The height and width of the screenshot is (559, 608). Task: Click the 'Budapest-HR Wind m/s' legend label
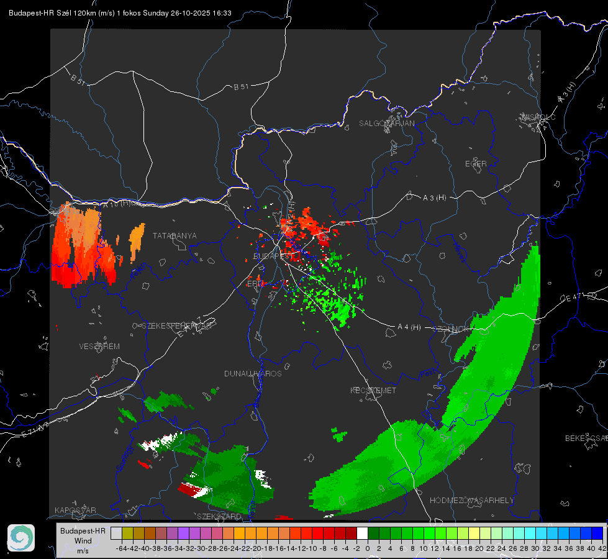coord(83,541)
